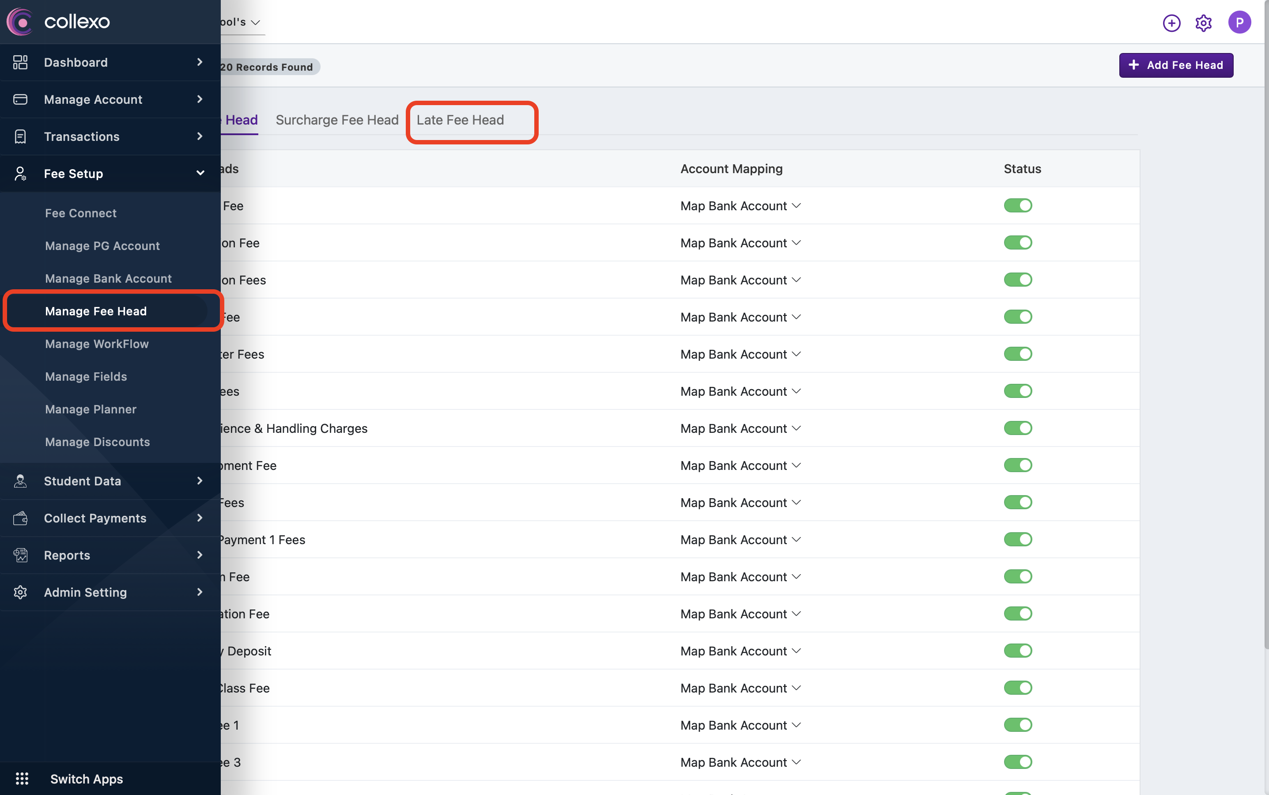Disable the Payment 1 Fees status toggle
Screen dimensions: 1269x795
[1018, 539]
